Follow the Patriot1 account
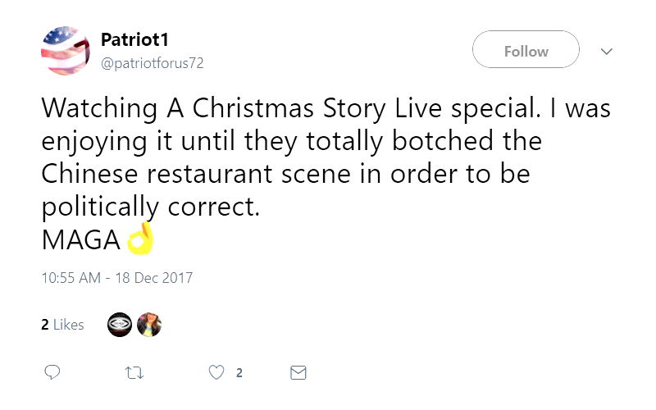The width and height of the screenshot is (656, 410). pyautogui.click(x=526, y=51)
